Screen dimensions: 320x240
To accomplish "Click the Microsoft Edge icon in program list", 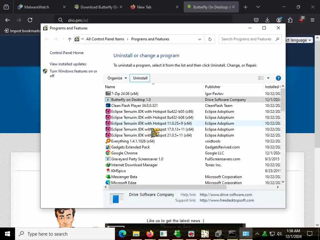I will (x=108, y=182).
